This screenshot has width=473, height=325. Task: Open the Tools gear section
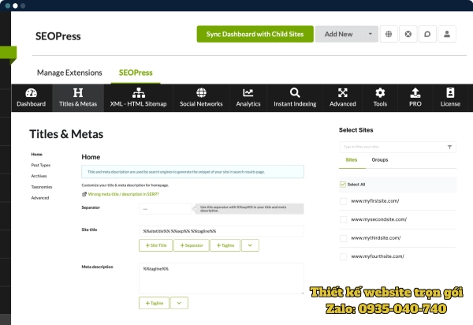pyautogui.click(x=380, y=98)
